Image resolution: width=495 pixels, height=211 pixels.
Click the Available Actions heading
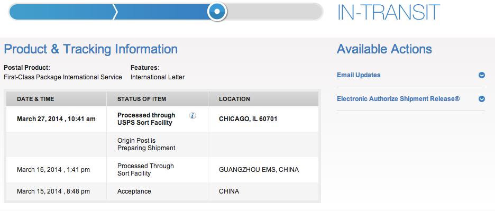click(384, 49)
